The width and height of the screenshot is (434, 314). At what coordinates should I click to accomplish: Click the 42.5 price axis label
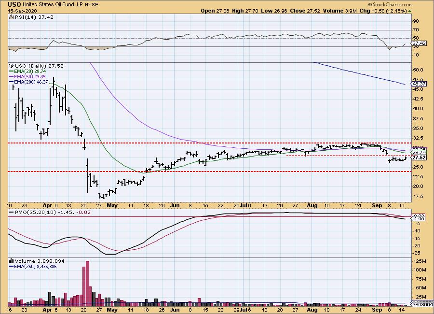418,99
